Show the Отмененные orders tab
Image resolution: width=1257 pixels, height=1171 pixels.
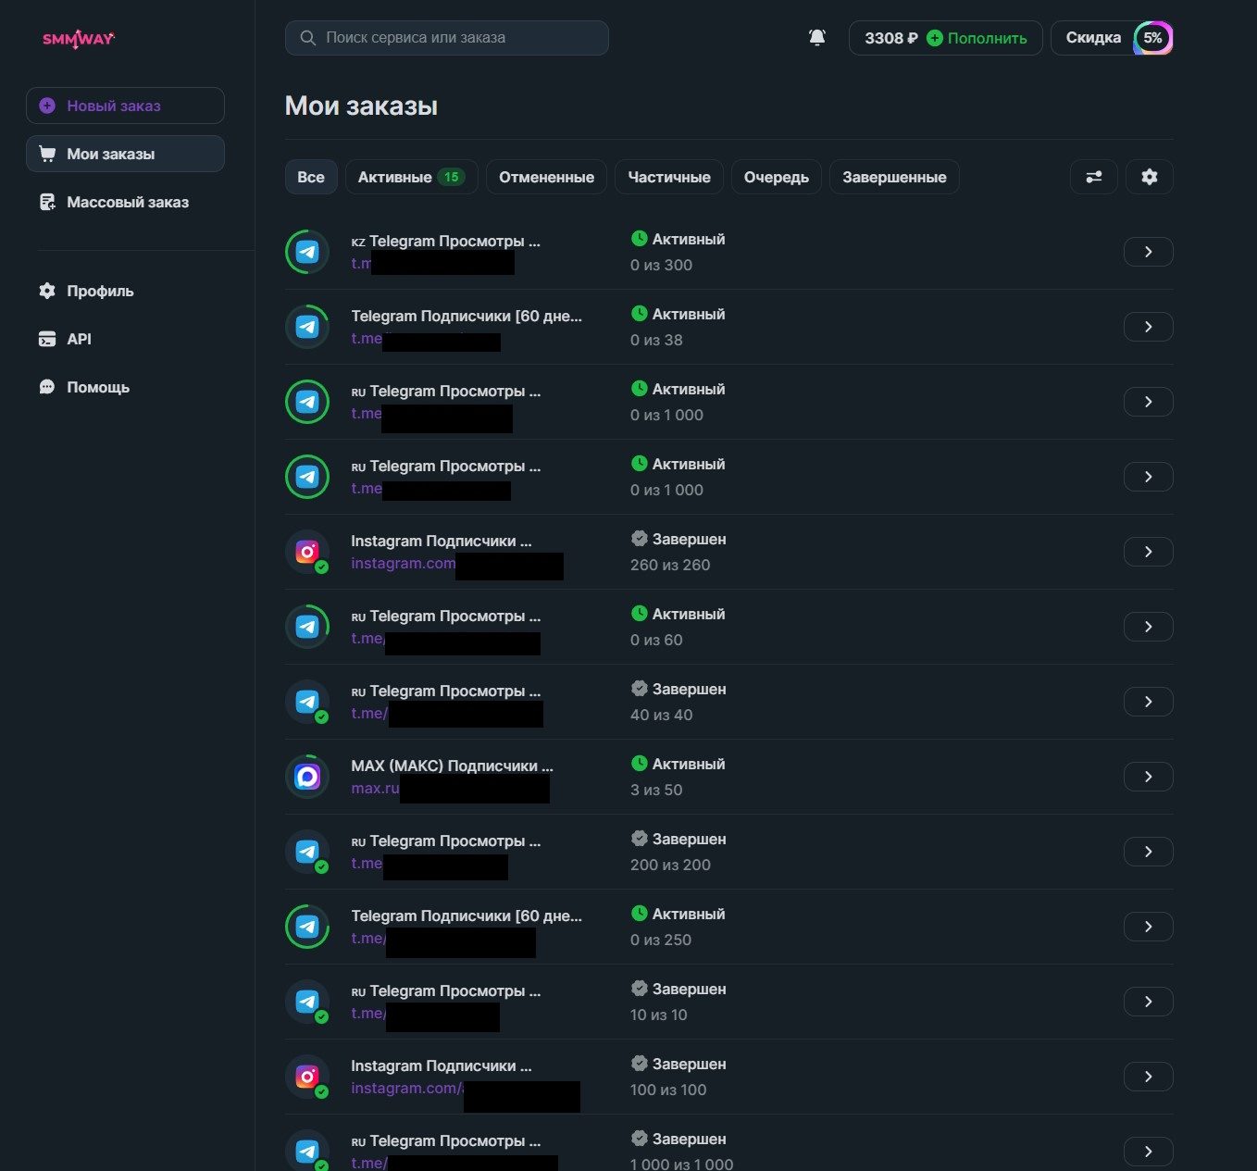pyautogui.click(x=546, y=177)
